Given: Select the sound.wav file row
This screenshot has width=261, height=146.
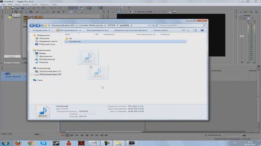Looking at the screenshot, I should point(125,41).
